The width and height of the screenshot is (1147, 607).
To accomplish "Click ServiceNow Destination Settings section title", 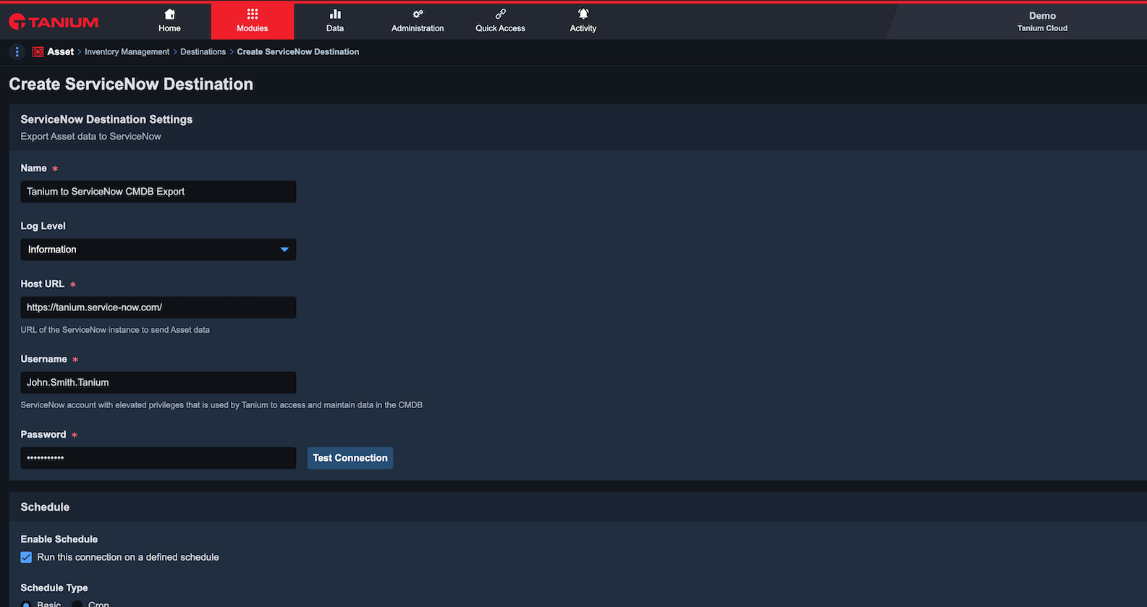I will pyautogui.click(x=106, y=119).
